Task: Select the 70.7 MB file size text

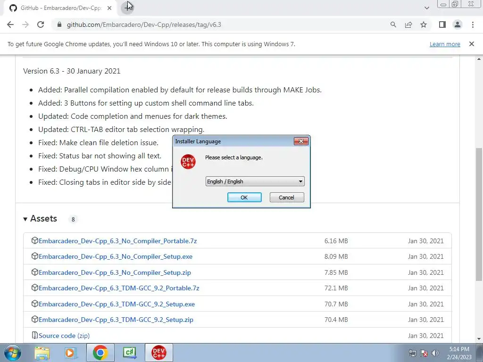Action: (336, 304)
